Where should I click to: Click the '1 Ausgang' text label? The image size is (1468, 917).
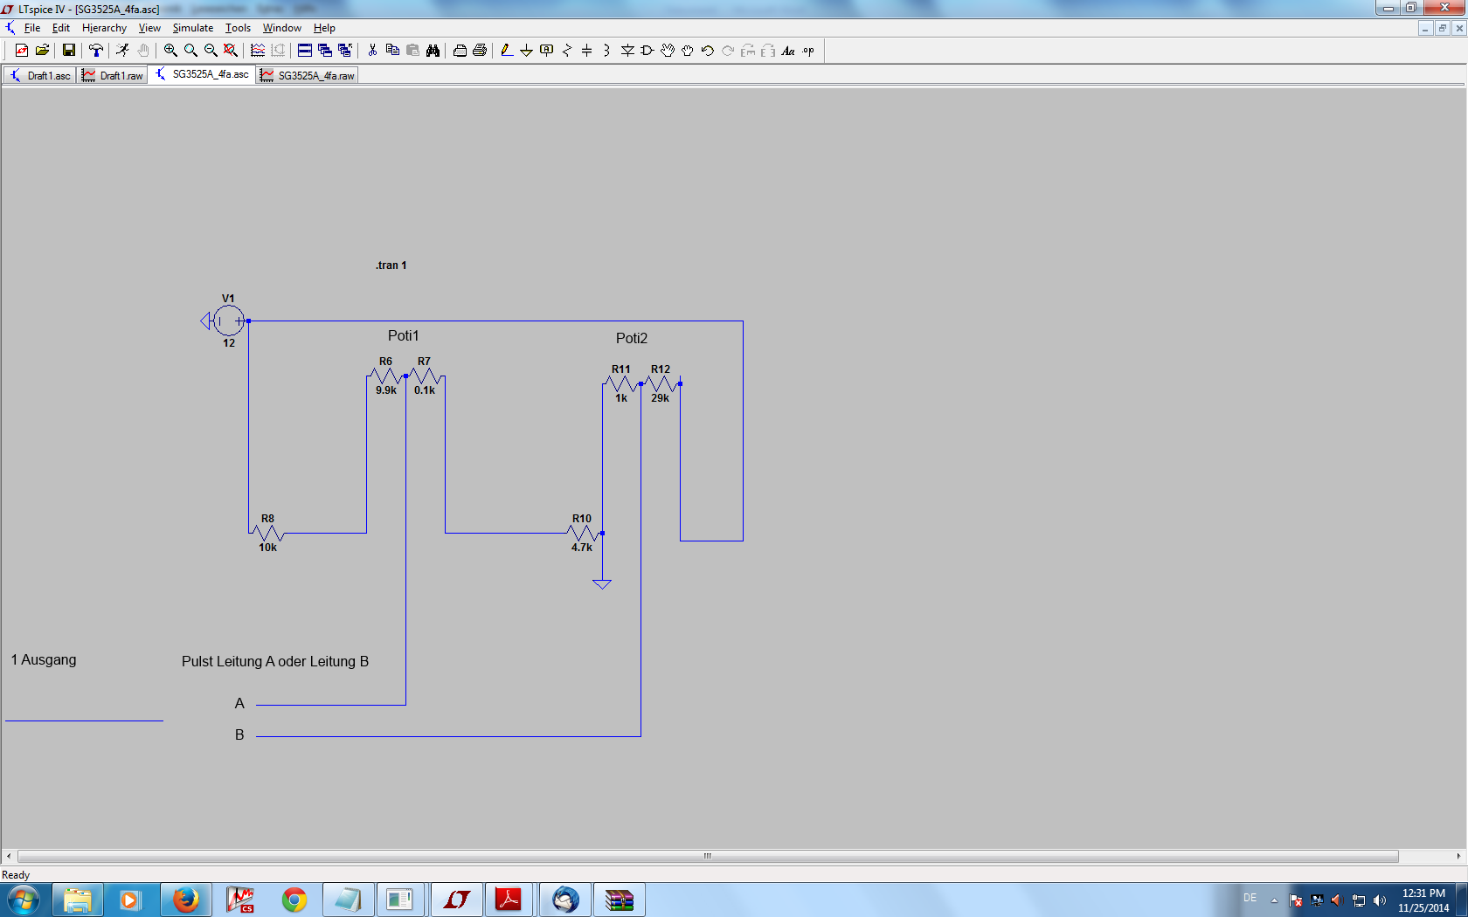[x=44, y=659]
